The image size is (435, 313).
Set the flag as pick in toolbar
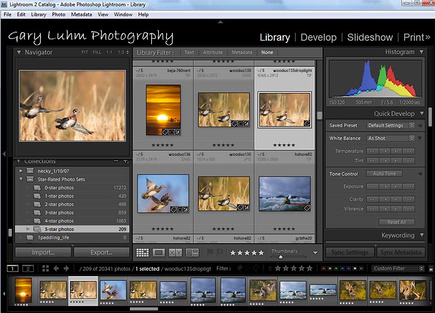tap(210, 252)
